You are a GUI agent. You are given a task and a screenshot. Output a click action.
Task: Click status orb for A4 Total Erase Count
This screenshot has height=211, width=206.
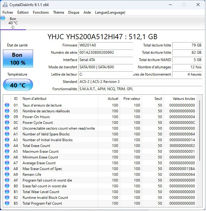click(7, 146)
